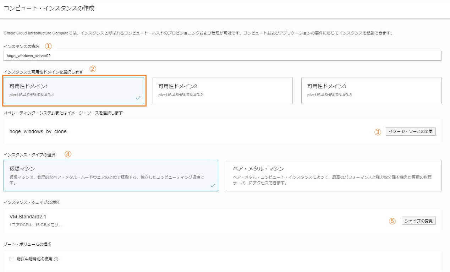Enable the 転送中暗号化の使用 checkbox
The width and height of the screenshot is (450, 272).
click(12, 259)
